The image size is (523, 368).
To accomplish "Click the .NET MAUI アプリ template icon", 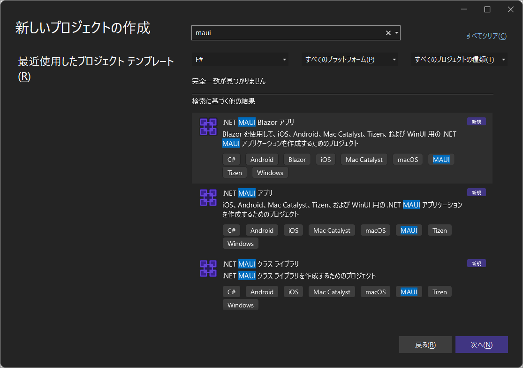I will point(208,198).
